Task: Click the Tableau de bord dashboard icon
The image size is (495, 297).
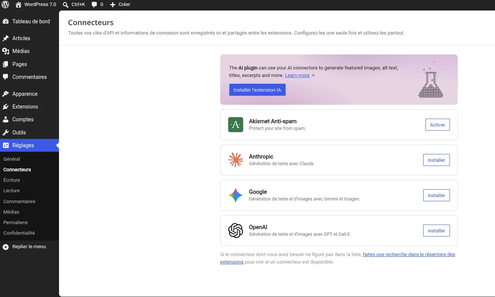Action: pyautogui.click(x=6, y=21)
